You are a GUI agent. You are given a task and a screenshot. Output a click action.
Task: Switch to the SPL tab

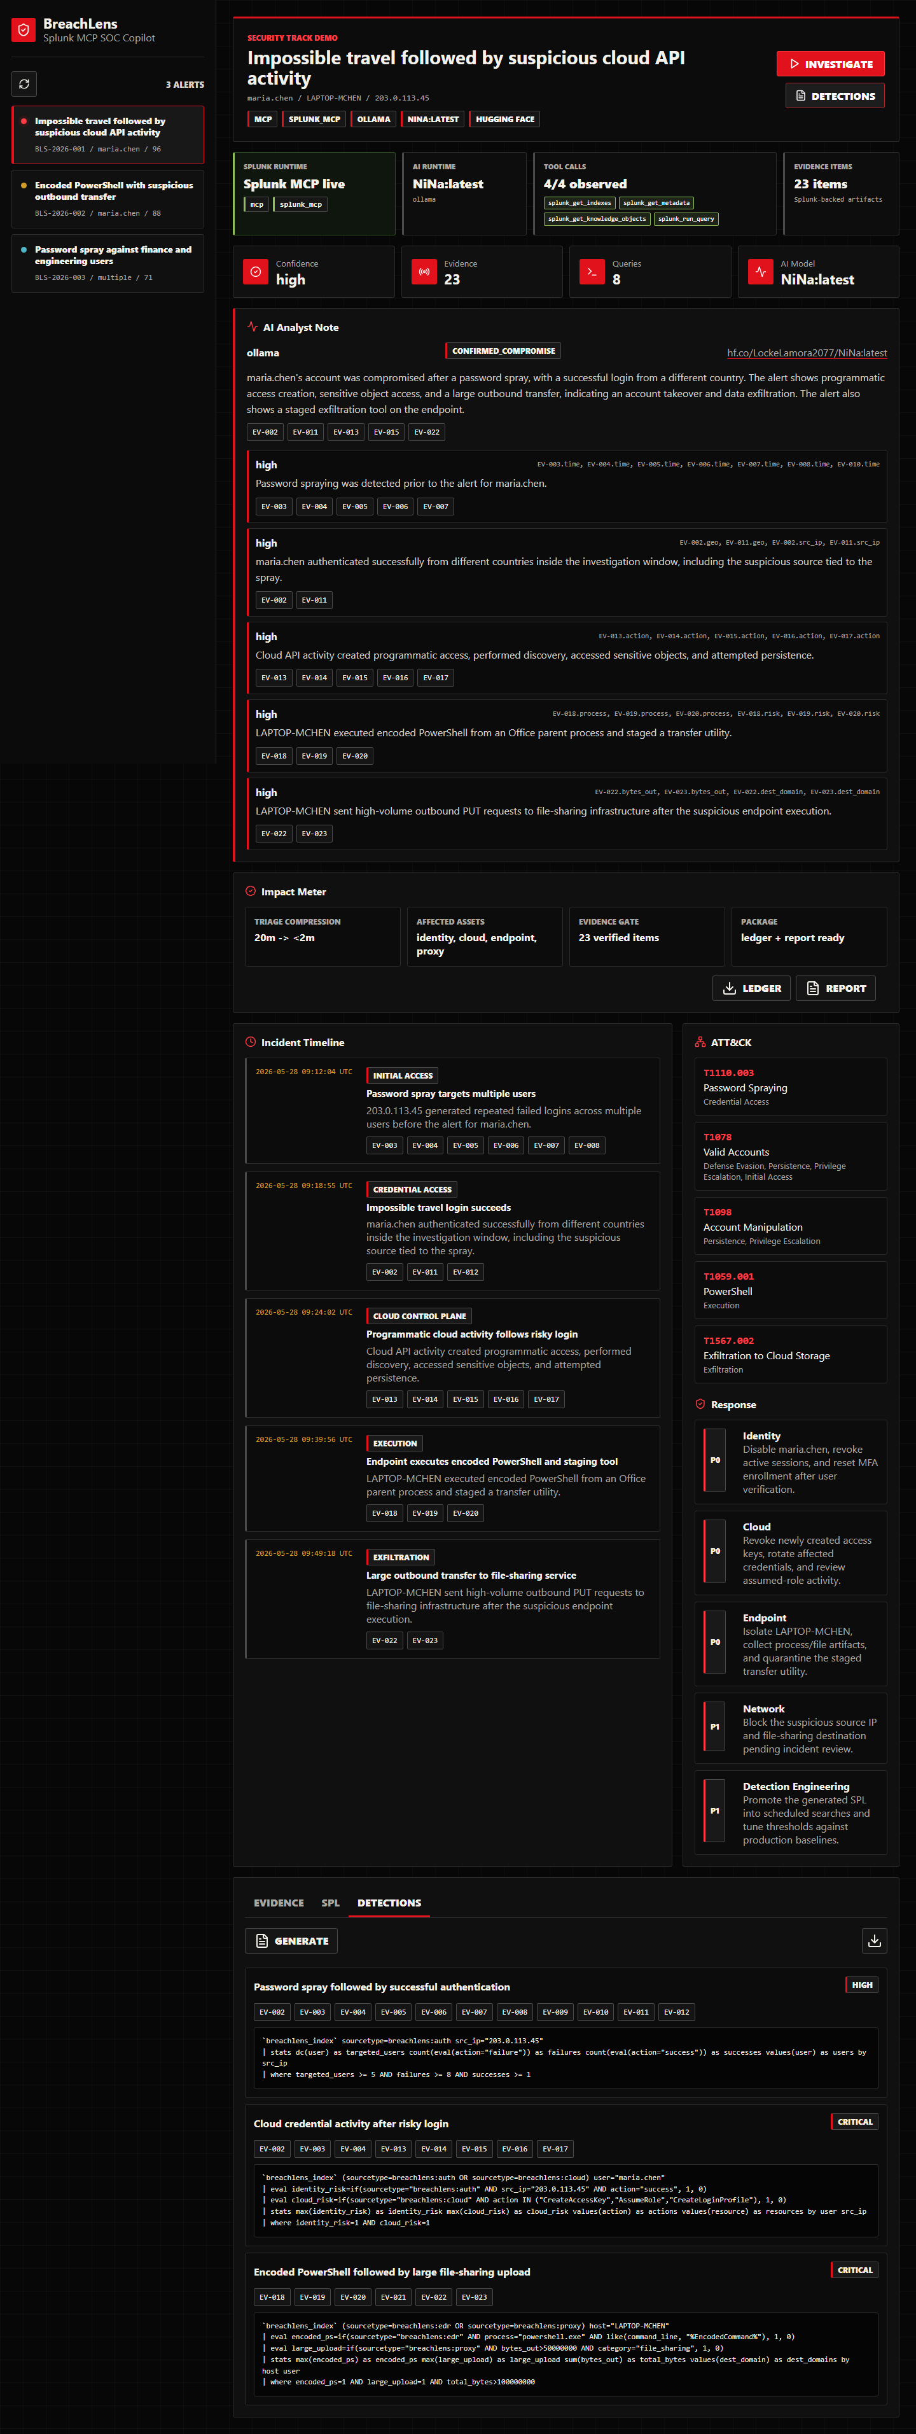pyautogui.click(x=331, y=1903)
